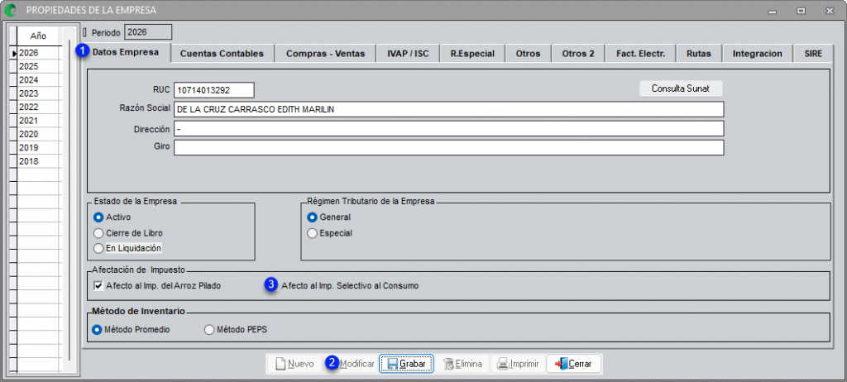Click the Razón Social field
The width and height of the screenshot is (847, 382).
448,109
